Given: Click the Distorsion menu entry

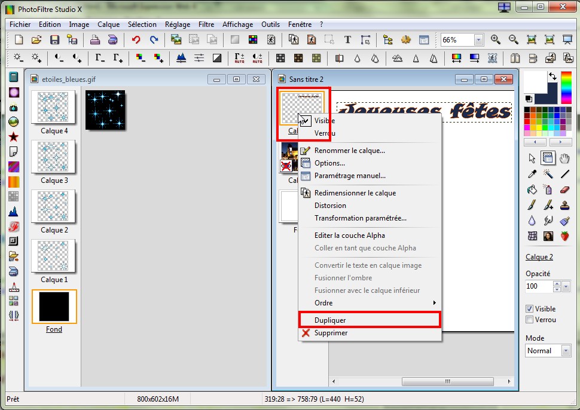Looking at the screenshot, I should pos(370,206).
